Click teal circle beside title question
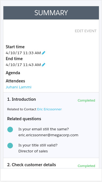The image size is (102, 182). pos(10,146)
